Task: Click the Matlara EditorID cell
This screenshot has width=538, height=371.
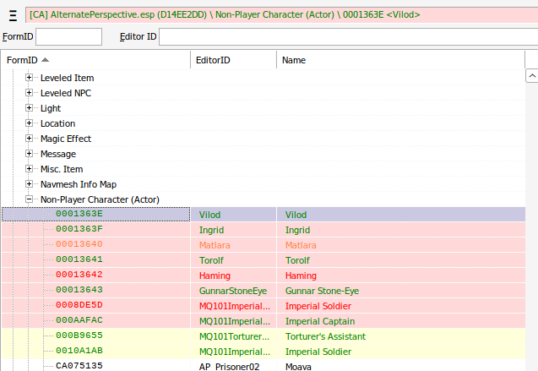Action: pyautogui.click(x=233, y=245)
